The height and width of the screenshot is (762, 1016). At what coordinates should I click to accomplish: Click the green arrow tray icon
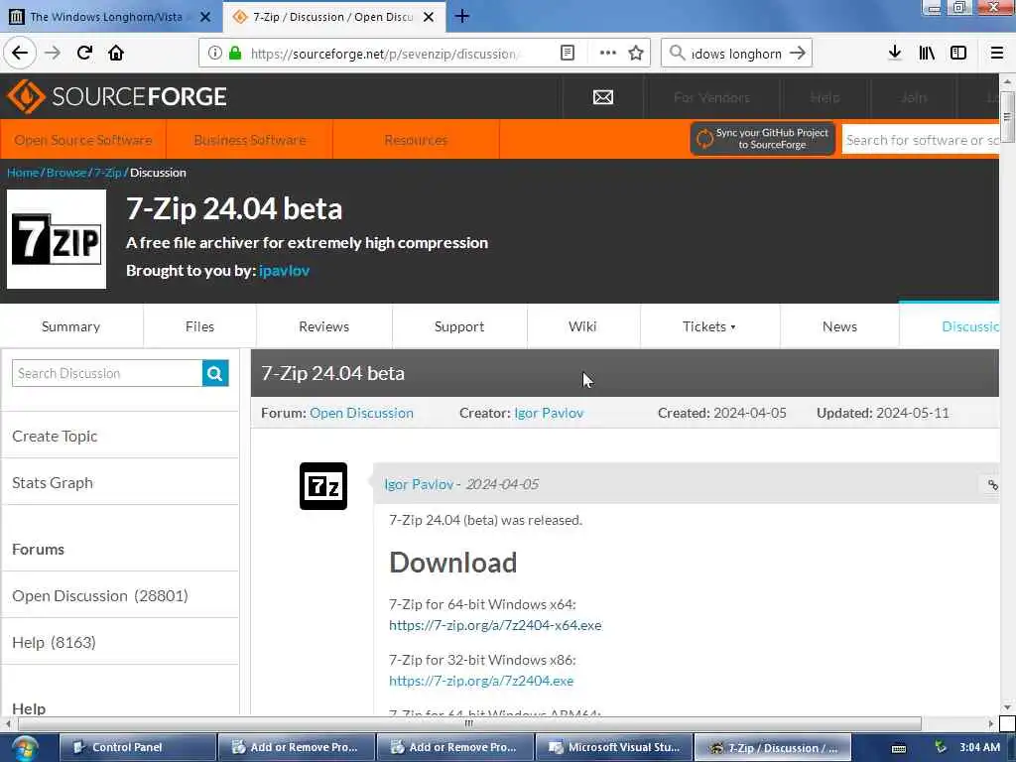(x=941, y=747)
